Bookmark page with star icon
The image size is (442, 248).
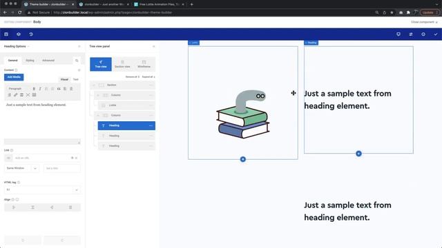coord(392,12)
